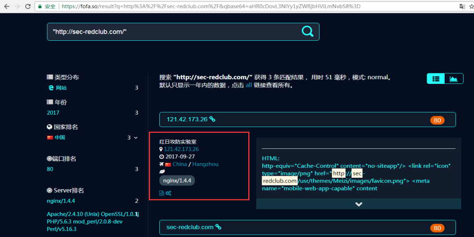The height and width of the screenshot is (237, 474).
Task: Click the search query input field
Action: (x=183, y=32)
